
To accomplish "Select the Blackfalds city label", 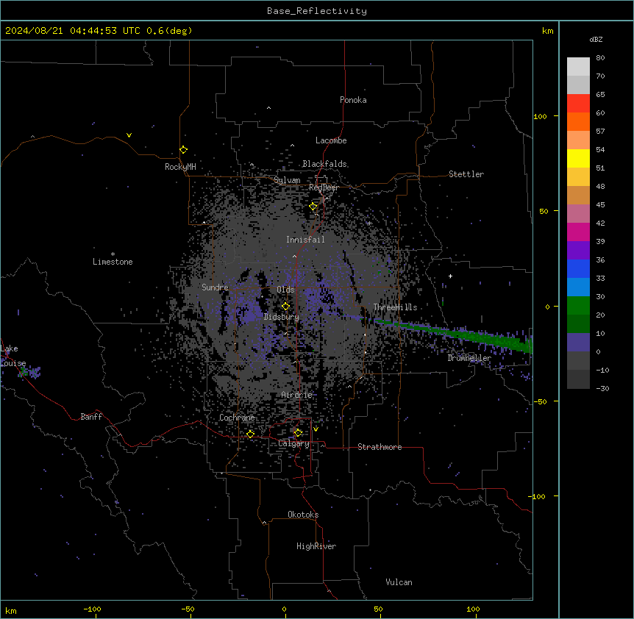I will [x=324, y=164].
